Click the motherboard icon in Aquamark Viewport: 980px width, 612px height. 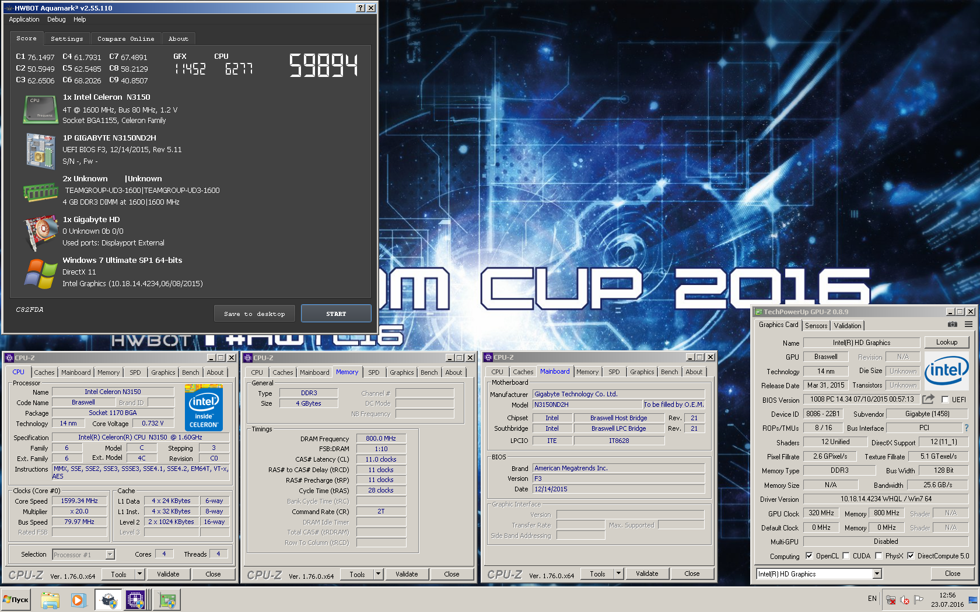click(40, 151)
